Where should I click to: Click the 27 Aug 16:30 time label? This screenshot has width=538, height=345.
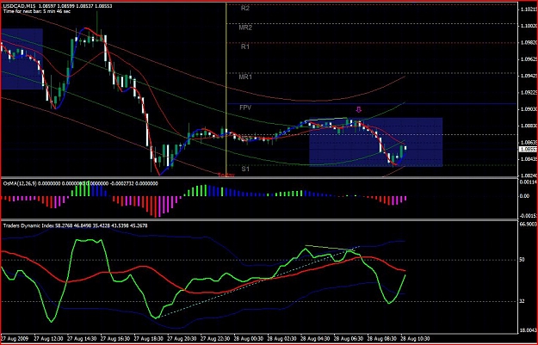pos(115,339)
